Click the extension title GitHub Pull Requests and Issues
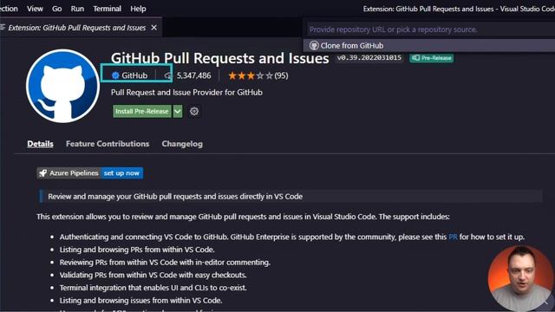 pyautogui.click(x=219, y=58)
